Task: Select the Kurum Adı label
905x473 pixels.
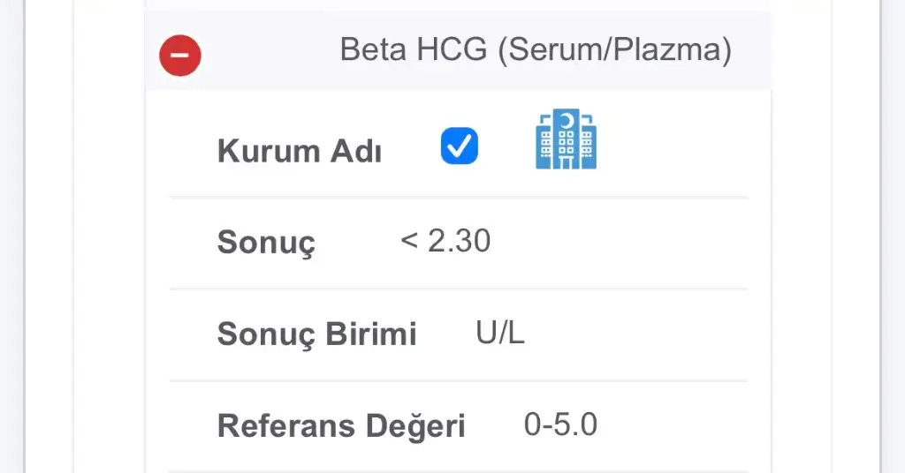Action: pos(299,152)
